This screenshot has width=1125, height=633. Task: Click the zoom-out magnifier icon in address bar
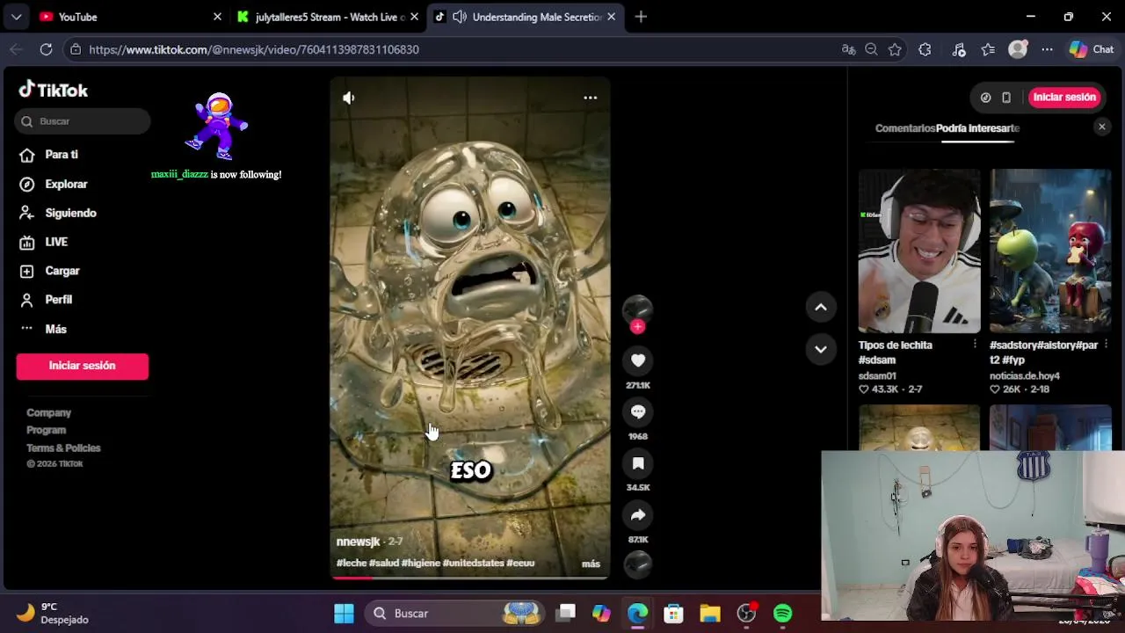(871, 50)
